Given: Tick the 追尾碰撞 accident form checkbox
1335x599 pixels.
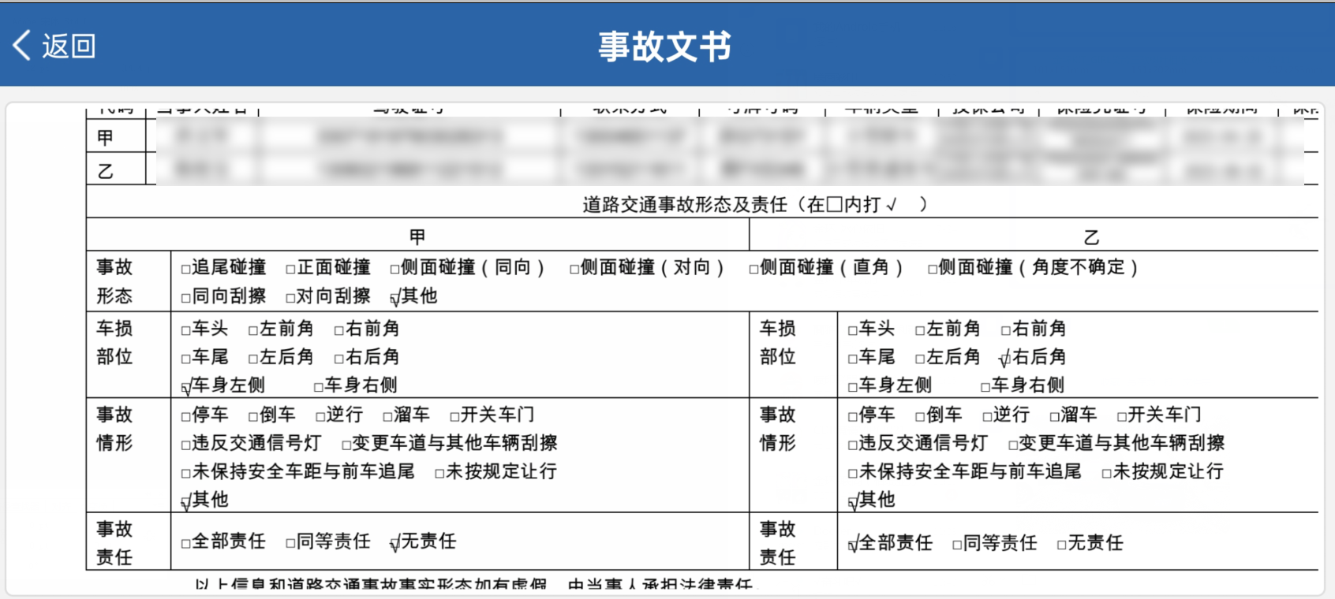Looking at the screenshot, I should (186, 269).
